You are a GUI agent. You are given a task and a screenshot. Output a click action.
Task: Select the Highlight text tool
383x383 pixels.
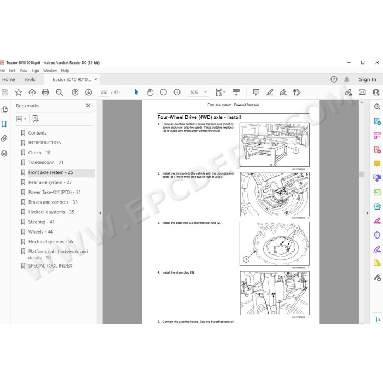(x=270, y=92)
